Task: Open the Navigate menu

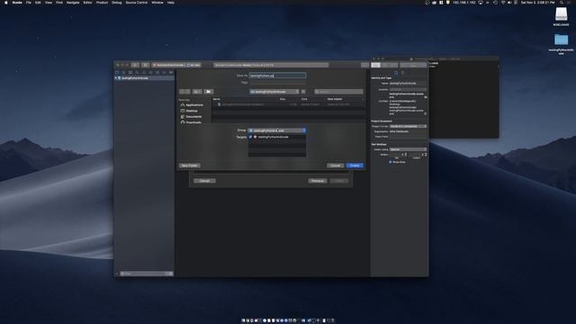Action: [x=73, y=3]
